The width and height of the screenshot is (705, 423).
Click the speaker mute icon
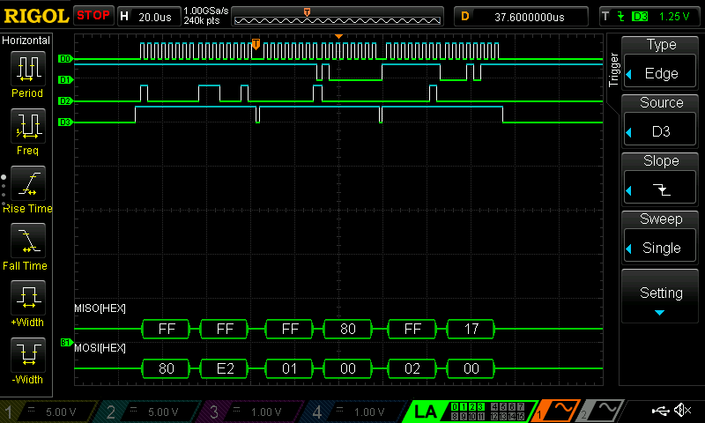(682, 411)
